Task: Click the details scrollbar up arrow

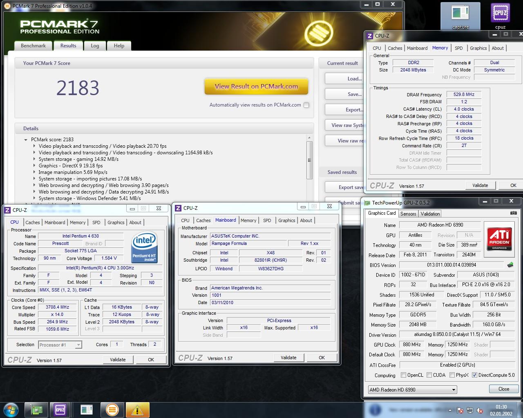Action: pos(309,139)
